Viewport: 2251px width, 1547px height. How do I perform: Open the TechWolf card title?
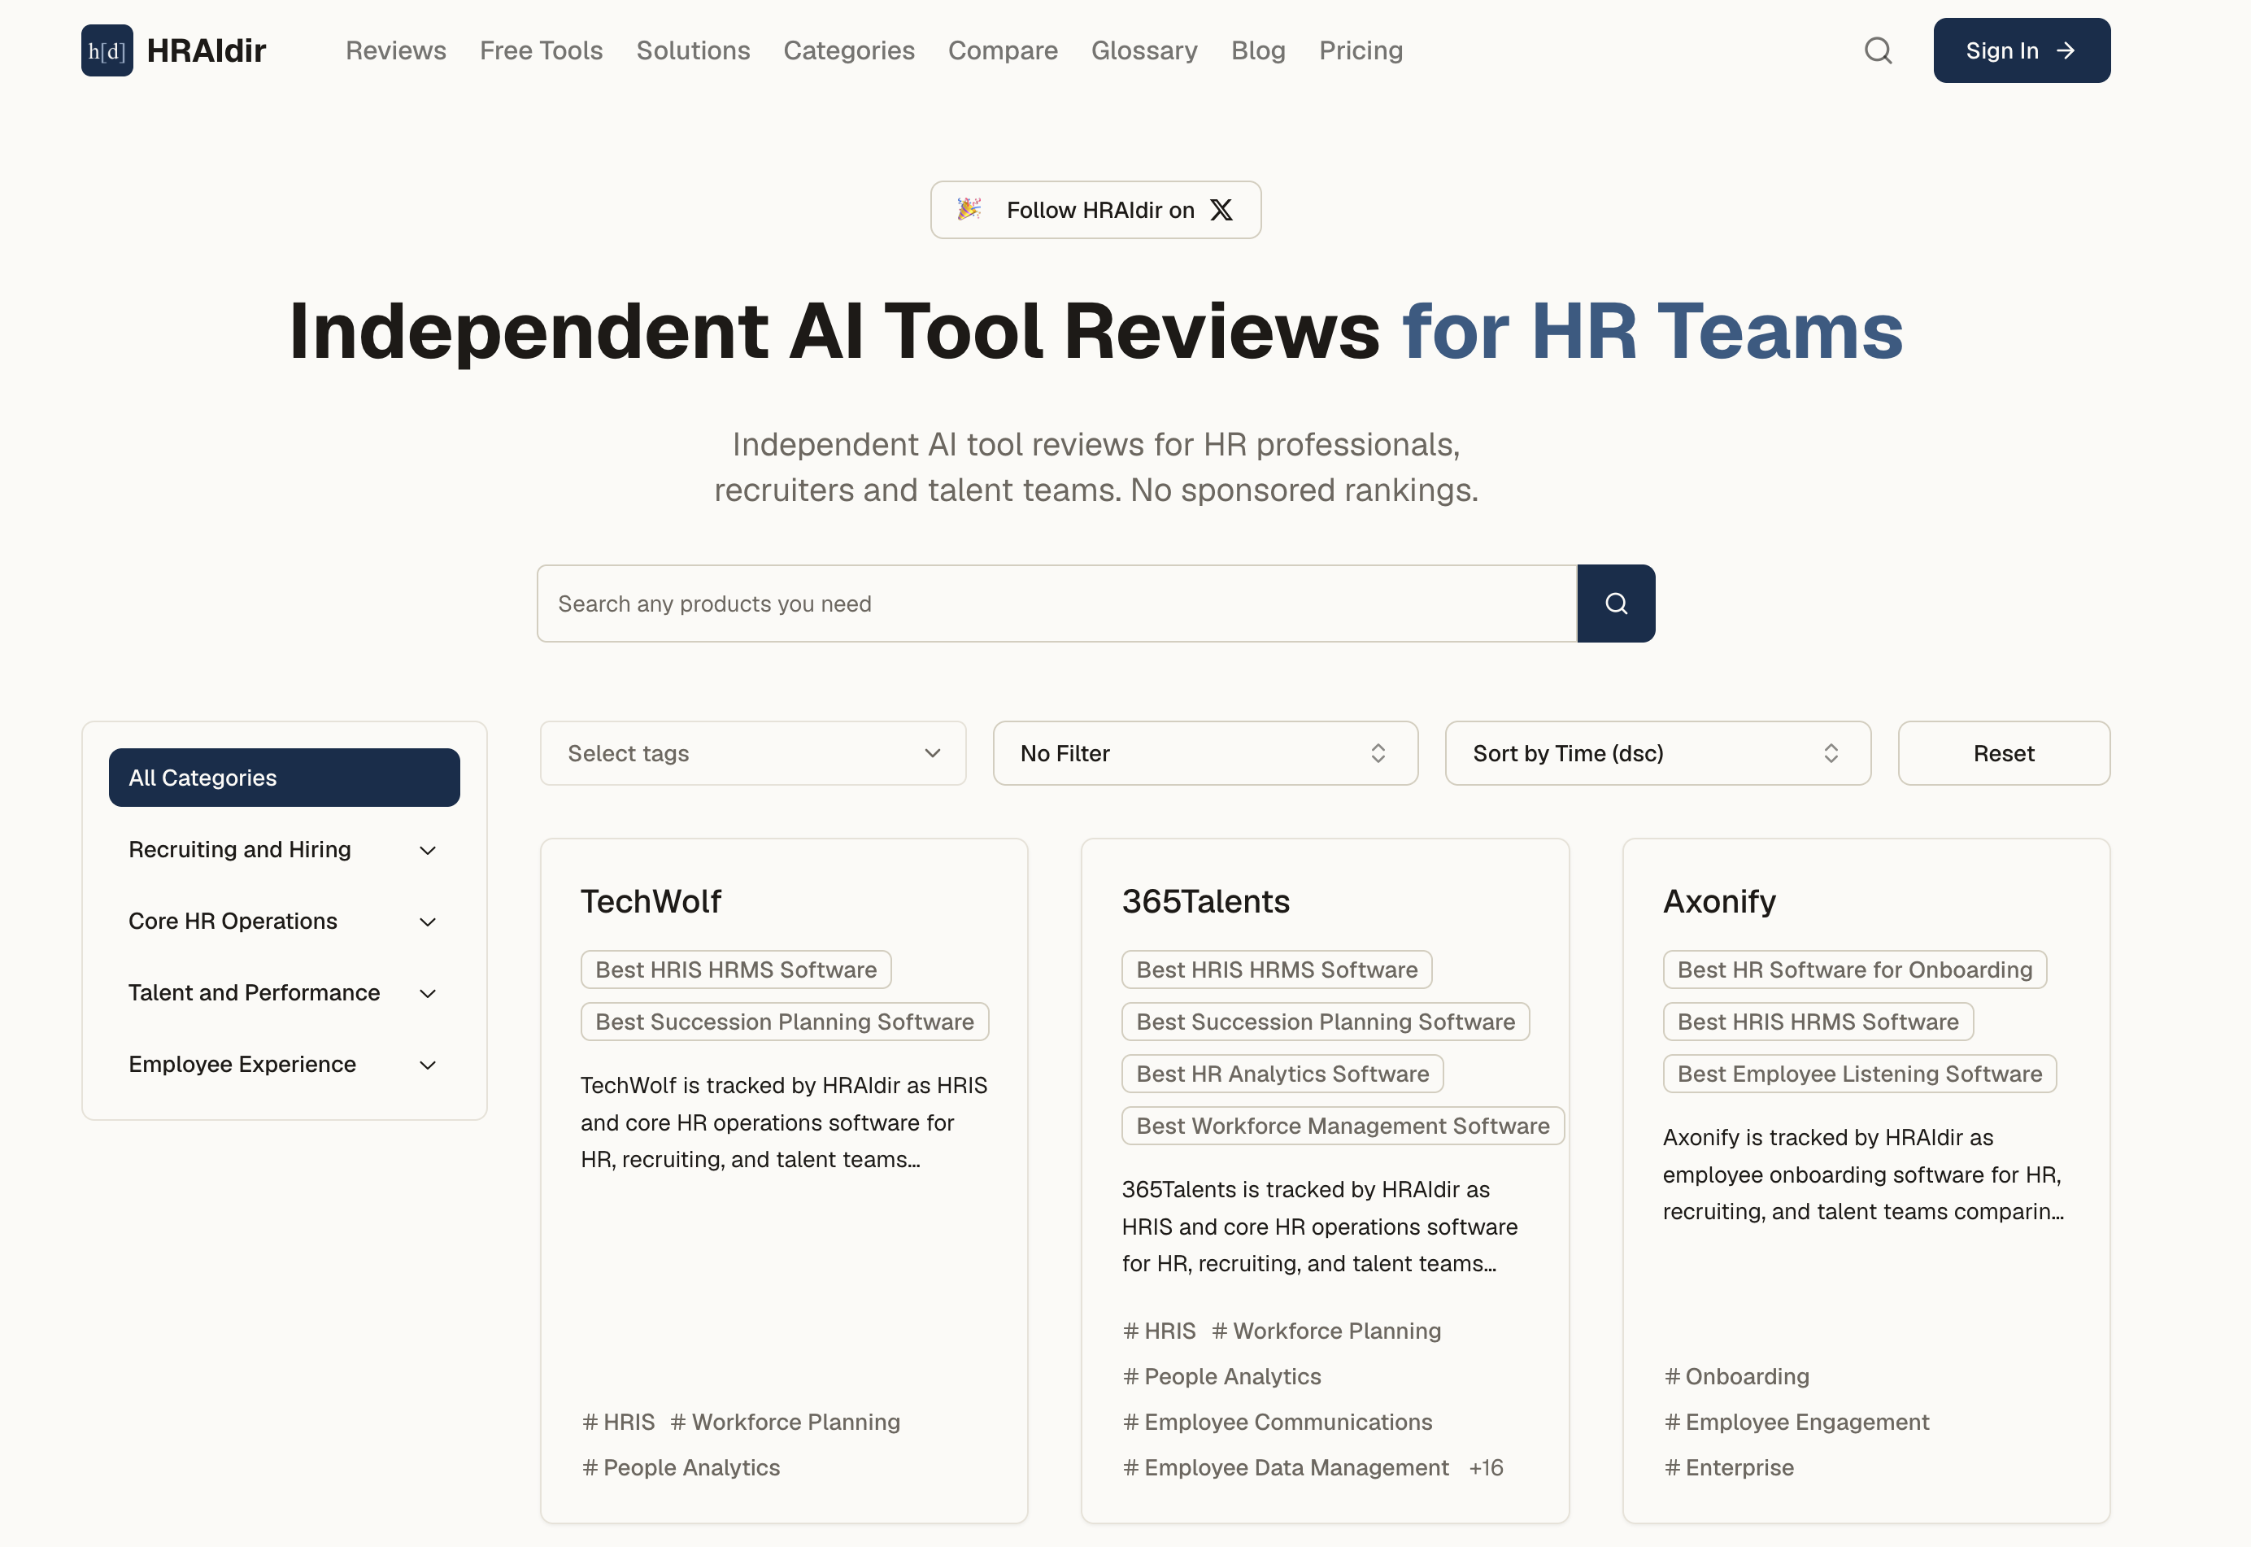tap(651, 901)
